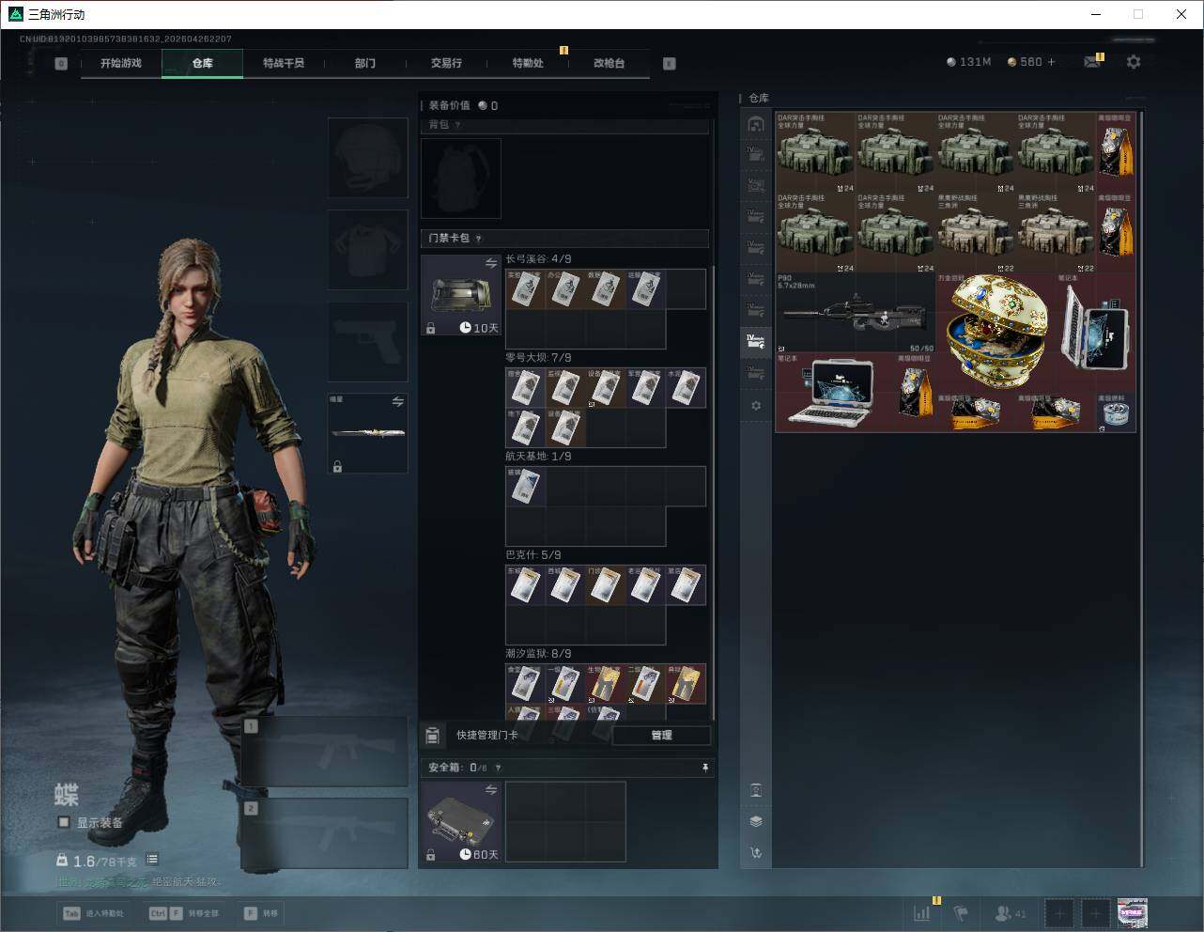Click the 巴克什: 5/9 section label
The width and height of the screenshot is (1204, 932).
click(x=533, y=555)
